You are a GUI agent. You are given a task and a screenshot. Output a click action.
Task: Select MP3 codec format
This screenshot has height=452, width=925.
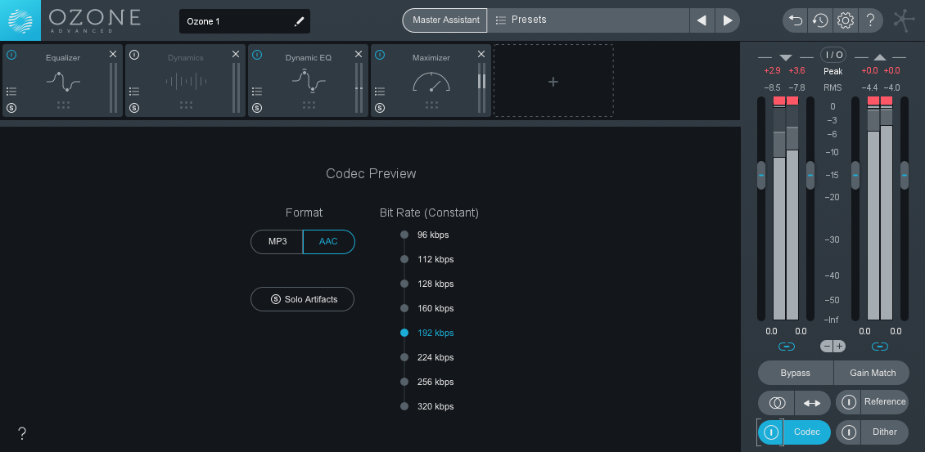click(277, 242)
